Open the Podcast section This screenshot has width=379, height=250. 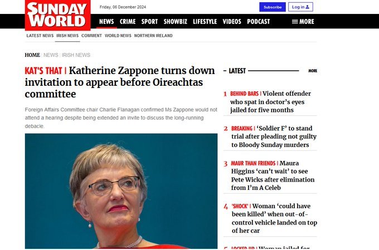point(259,22)
